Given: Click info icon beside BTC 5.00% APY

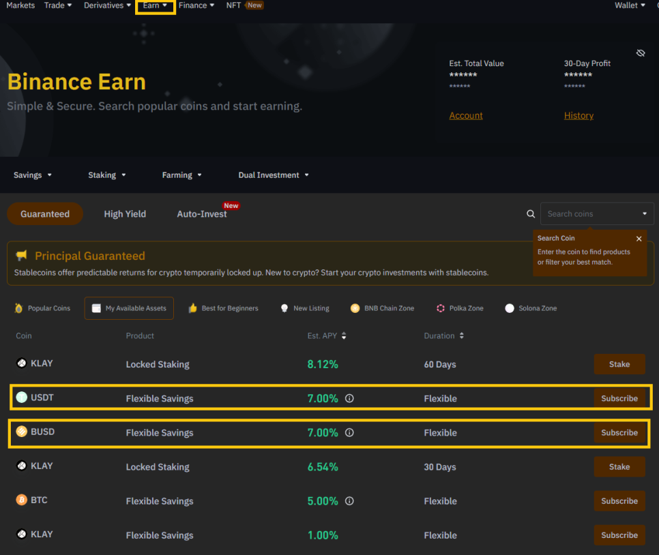Looking at the screenshot, I should pos(349,501).
